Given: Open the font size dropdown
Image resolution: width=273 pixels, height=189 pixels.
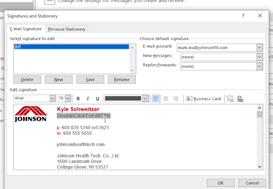Looking at the screenshot, I should pos(68,98).
